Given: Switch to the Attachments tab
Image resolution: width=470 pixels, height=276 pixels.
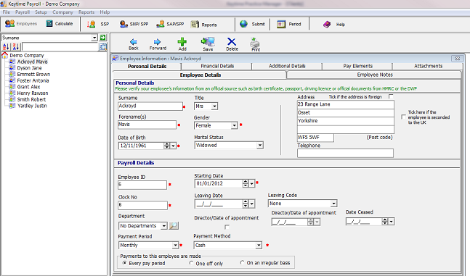Looking at the screenshot, I should tap(428, 66).
